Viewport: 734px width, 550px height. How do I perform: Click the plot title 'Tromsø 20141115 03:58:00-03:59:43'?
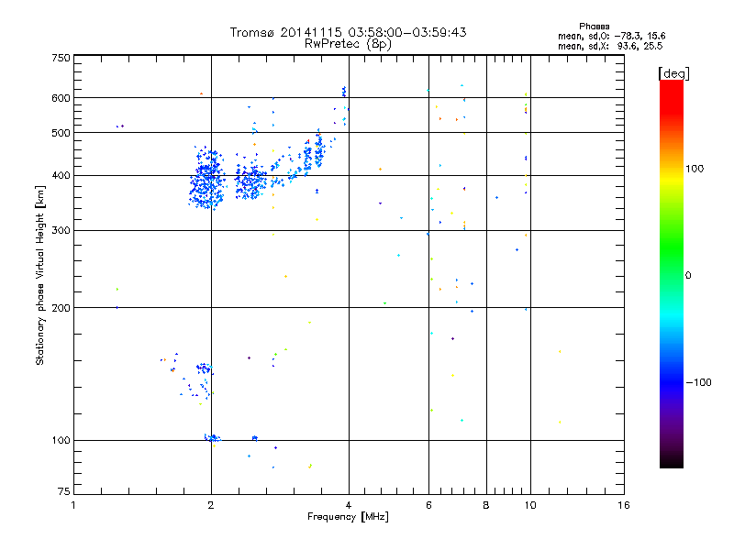pyautogui.click(x=348, y=32)
